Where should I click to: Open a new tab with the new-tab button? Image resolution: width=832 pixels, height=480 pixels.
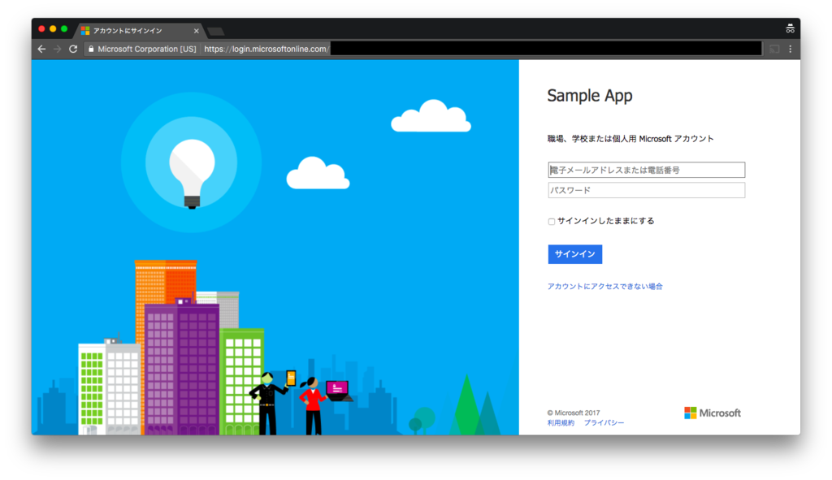pos(215,32)
